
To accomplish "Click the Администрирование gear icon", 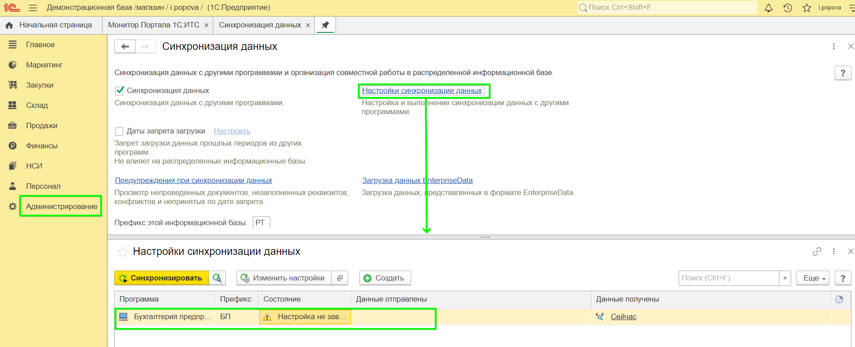I will coord(13,206).
